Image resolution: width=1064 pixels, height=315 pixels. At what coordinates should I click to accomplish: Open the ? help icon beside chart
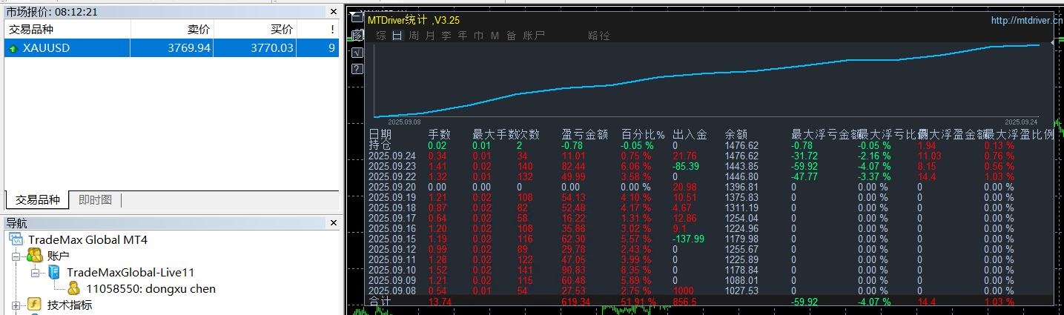(x=357, y=69)
